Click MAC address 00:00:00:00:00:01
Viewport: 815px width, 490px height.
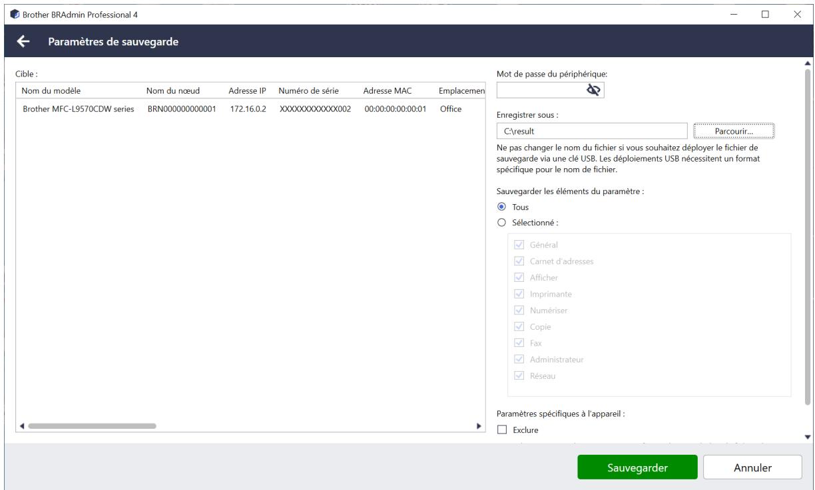coord(396,108)
